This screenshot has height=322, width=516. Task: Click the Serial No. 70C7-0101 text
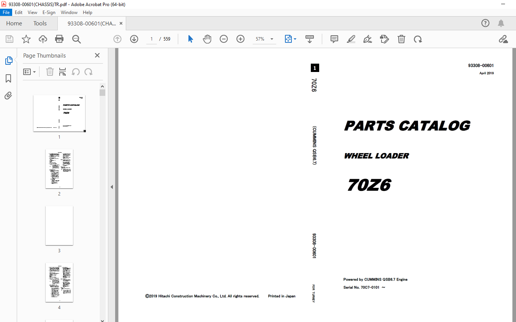pyautogui.click(x=364, y=287)
